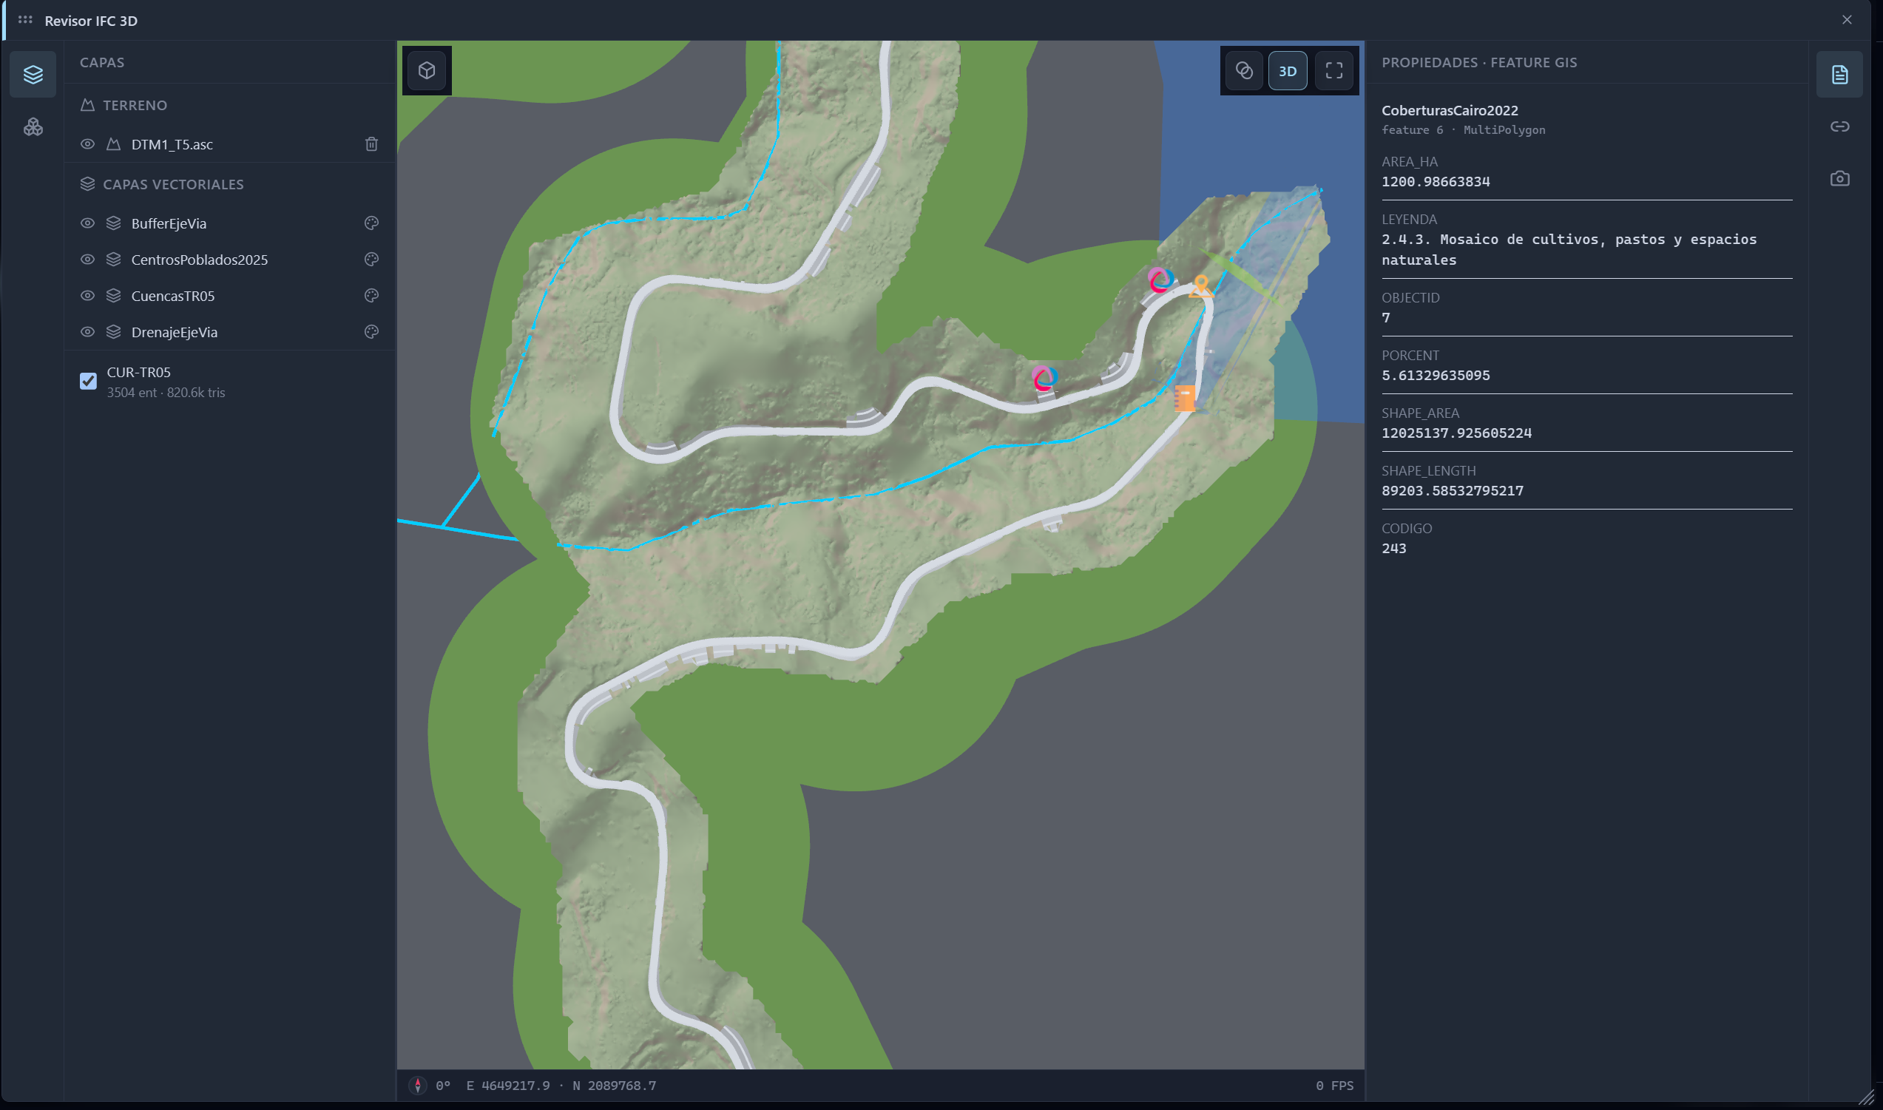This screenshot has height=1110, width=1883.
Task: Click the overlapping circles viewport button
Action: (1243, 70)
